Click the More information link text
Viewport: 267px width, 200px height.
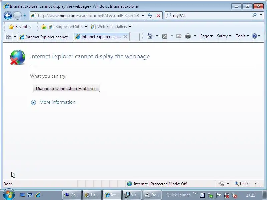[57, 102]
